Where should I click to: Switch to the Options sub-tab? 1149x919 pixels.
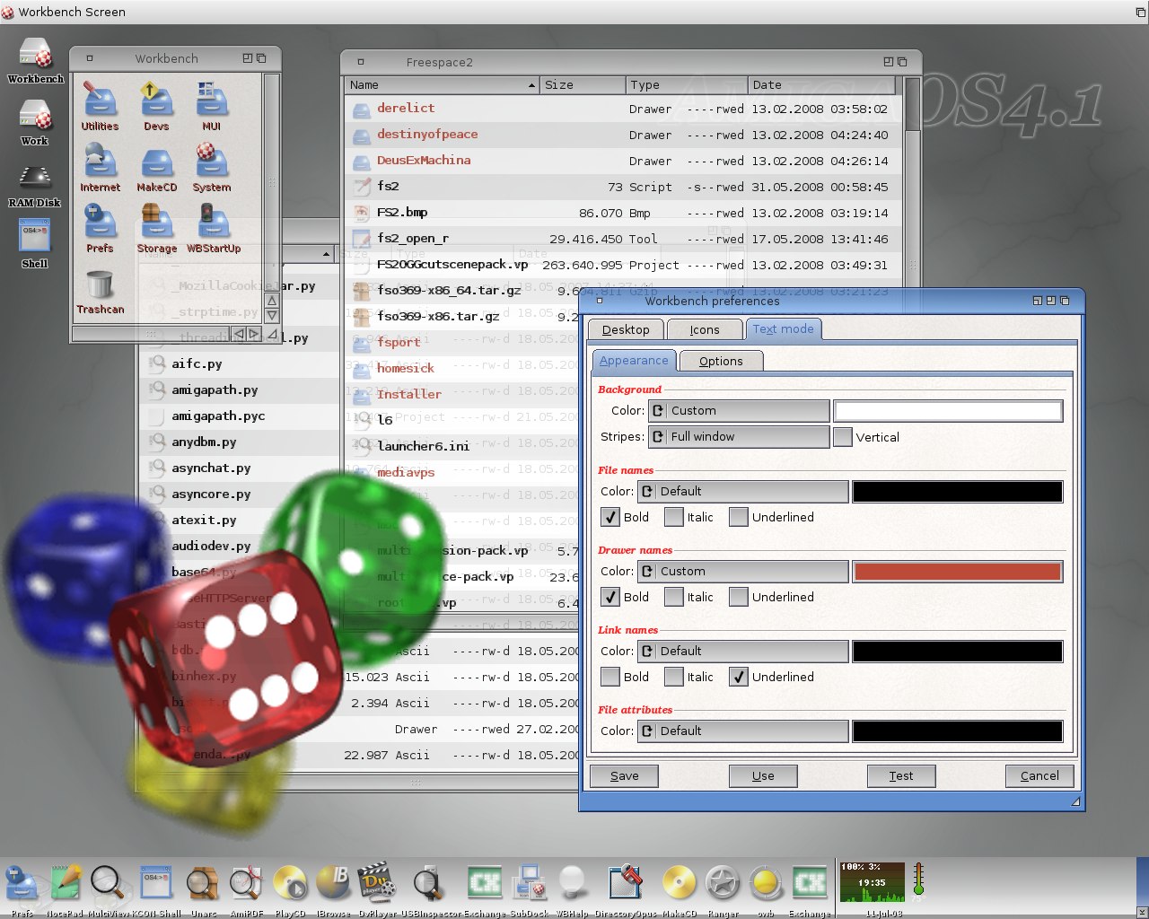(720, 361)
